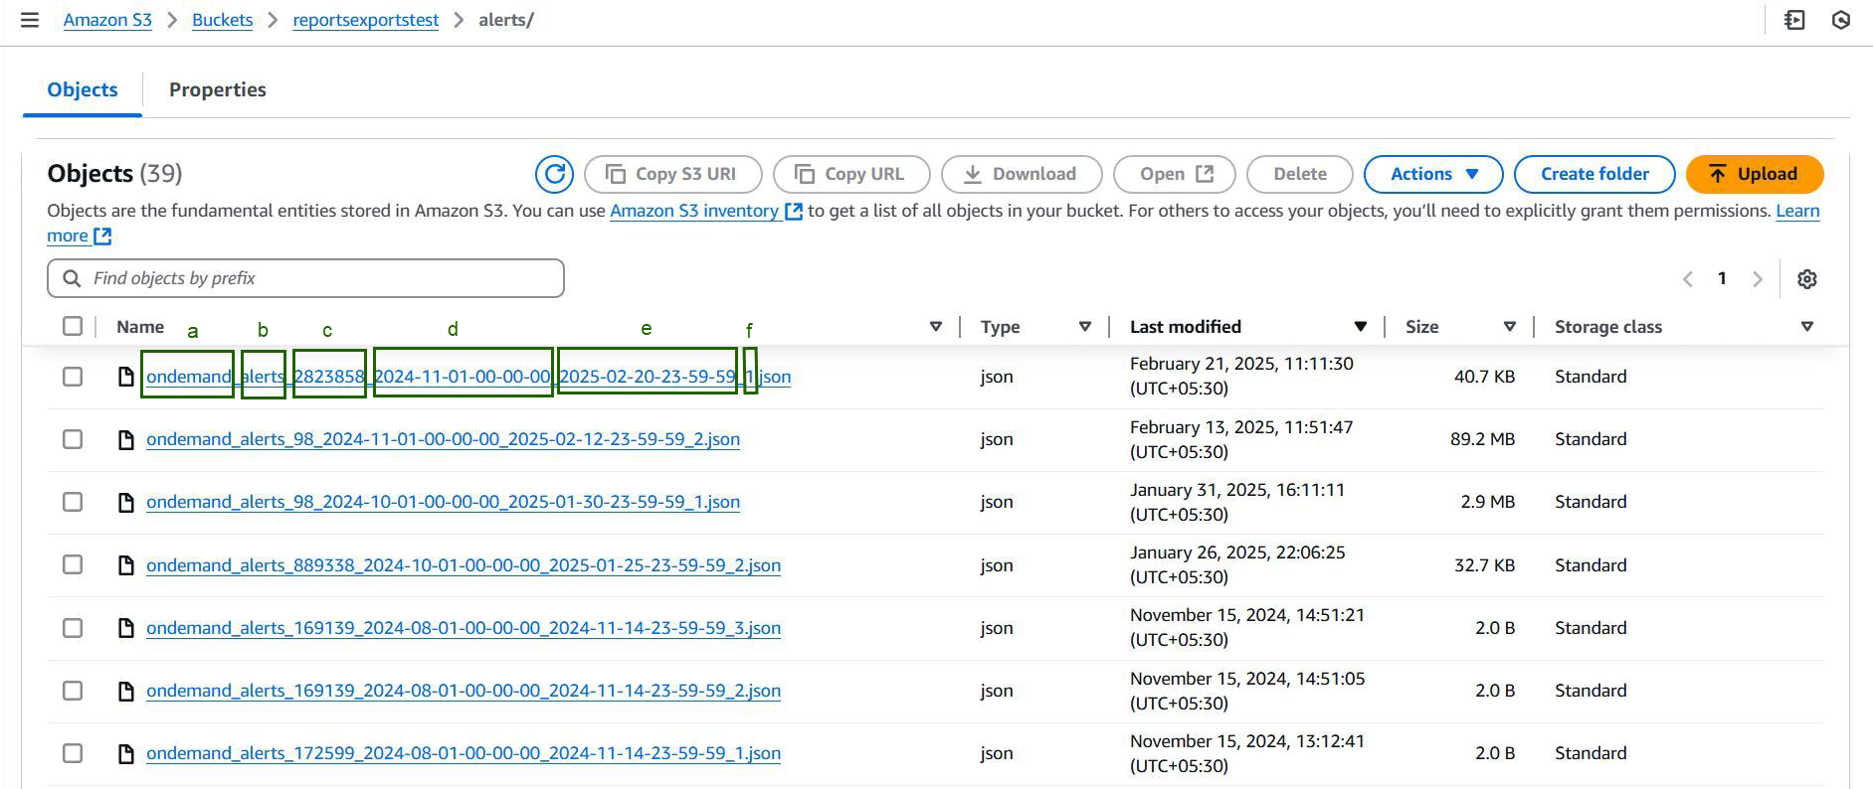This screenshot has height=789, width=1873.
Task: Sort by Size column arrow
Action: pos(1509,327)
